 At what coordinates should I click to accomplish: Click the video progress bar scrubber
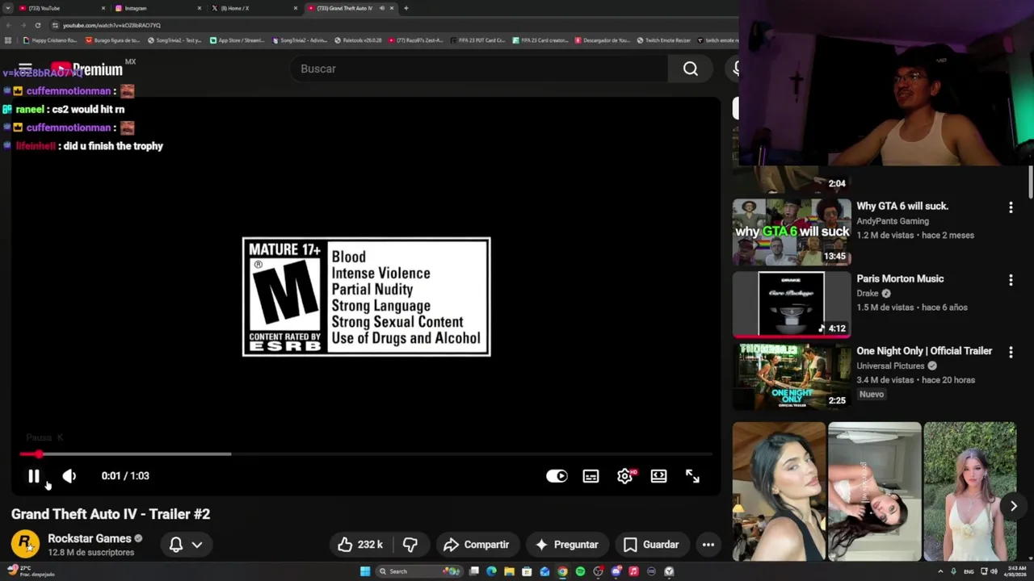38,454
